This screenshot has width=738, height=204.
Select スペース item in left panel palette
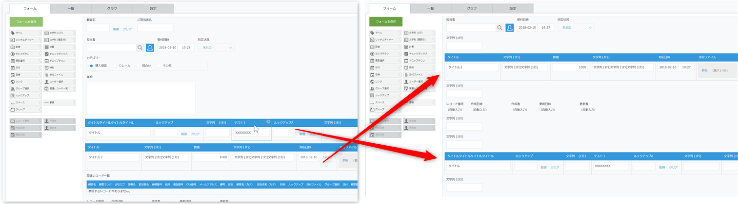point(25,102)
